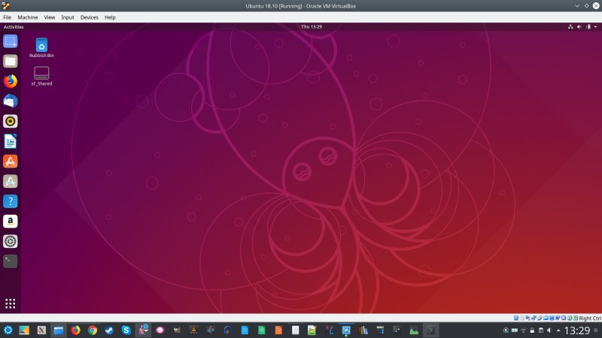Open the X icon on host taskbar

(x=41, y=330)
